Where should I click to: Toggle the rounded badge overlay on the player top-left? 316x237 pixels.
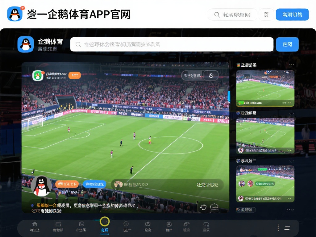pyautogui.click(x=74, y=75)
